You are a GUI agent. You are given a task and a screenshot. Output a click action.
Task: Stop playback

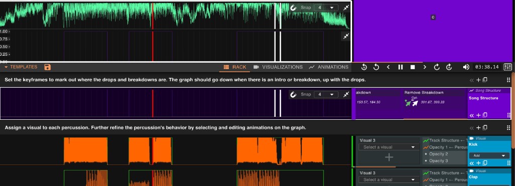tap(412, 67)
